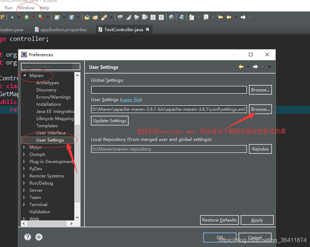
Task: Select User Settings under Maven
Action: pos(50,140)
